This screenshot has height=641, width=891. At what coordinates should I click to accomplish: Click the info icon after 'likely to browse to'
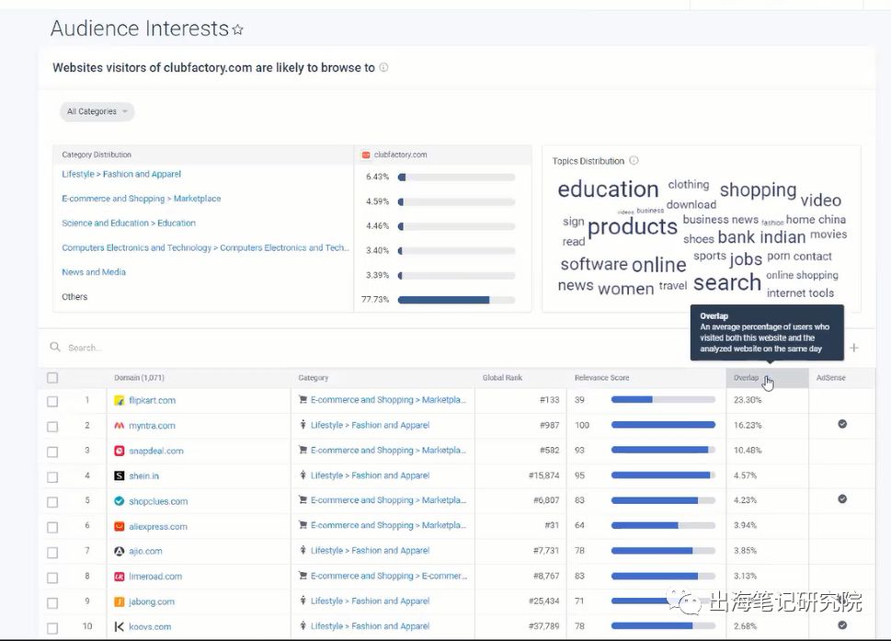click(x=383, y=68)
